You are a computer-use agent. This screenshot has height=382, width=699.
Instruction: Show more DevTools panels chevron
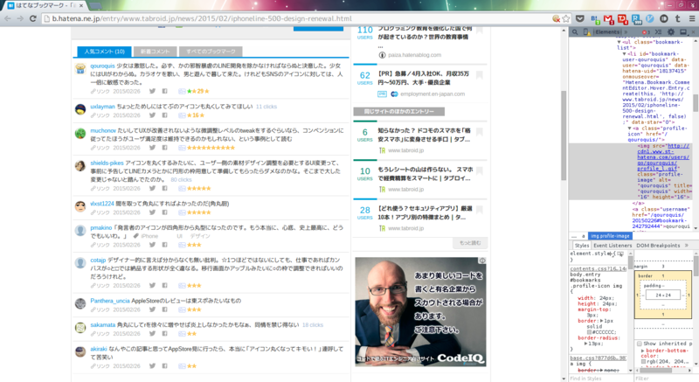(x=626, y=32)
